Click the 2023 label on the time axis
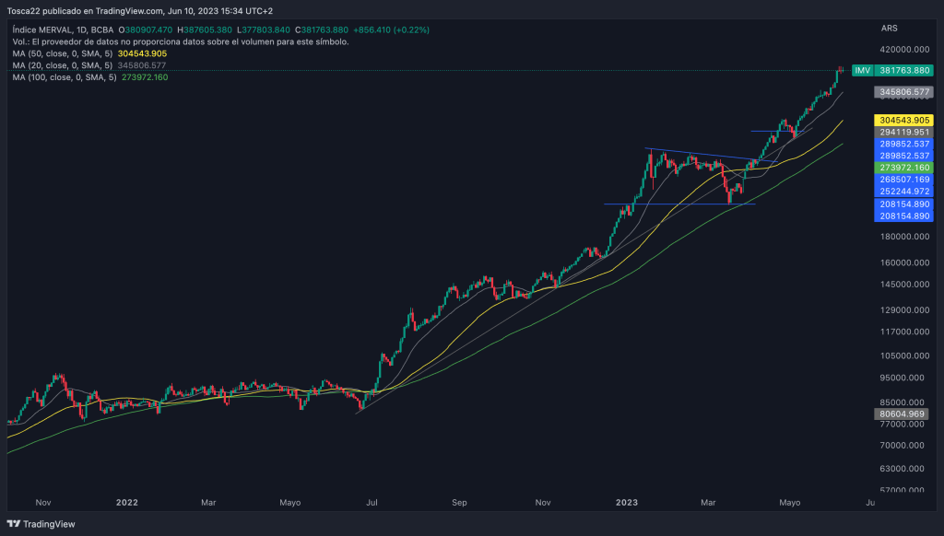This screenshot has height=536, width=944. (626, 503)
